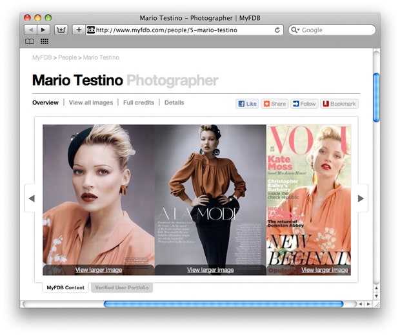Screen dimensions: 400x335
Task: Select the MyFDB Content tab
Action: pos(66,287)
